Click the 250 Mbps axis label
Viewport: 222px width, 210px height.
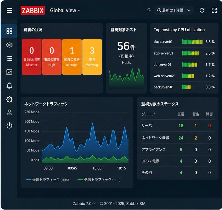[x=32, y=112]
